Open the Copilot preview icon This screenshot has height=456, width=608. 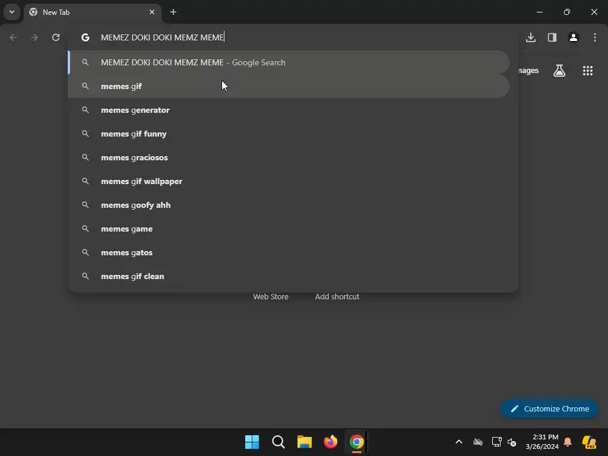589,442
